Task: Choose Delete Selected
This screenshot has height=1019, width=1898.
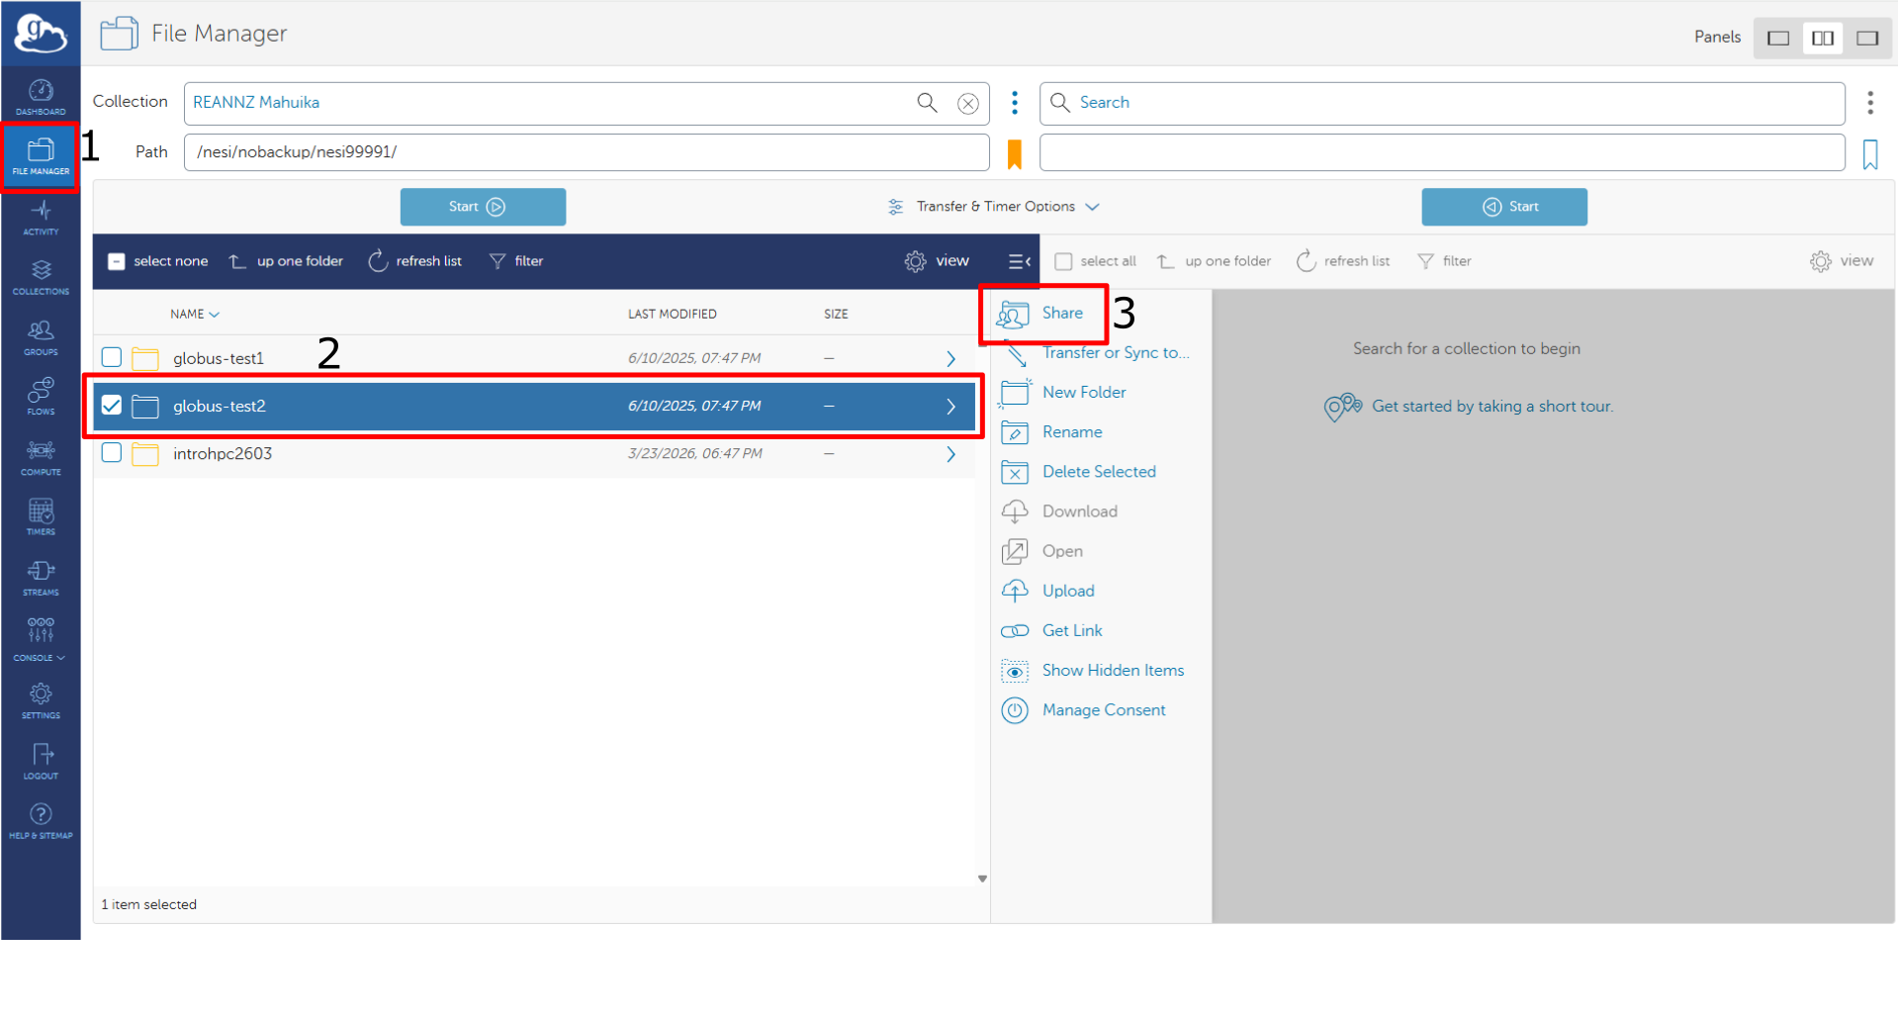Action: click(1079, 472)
